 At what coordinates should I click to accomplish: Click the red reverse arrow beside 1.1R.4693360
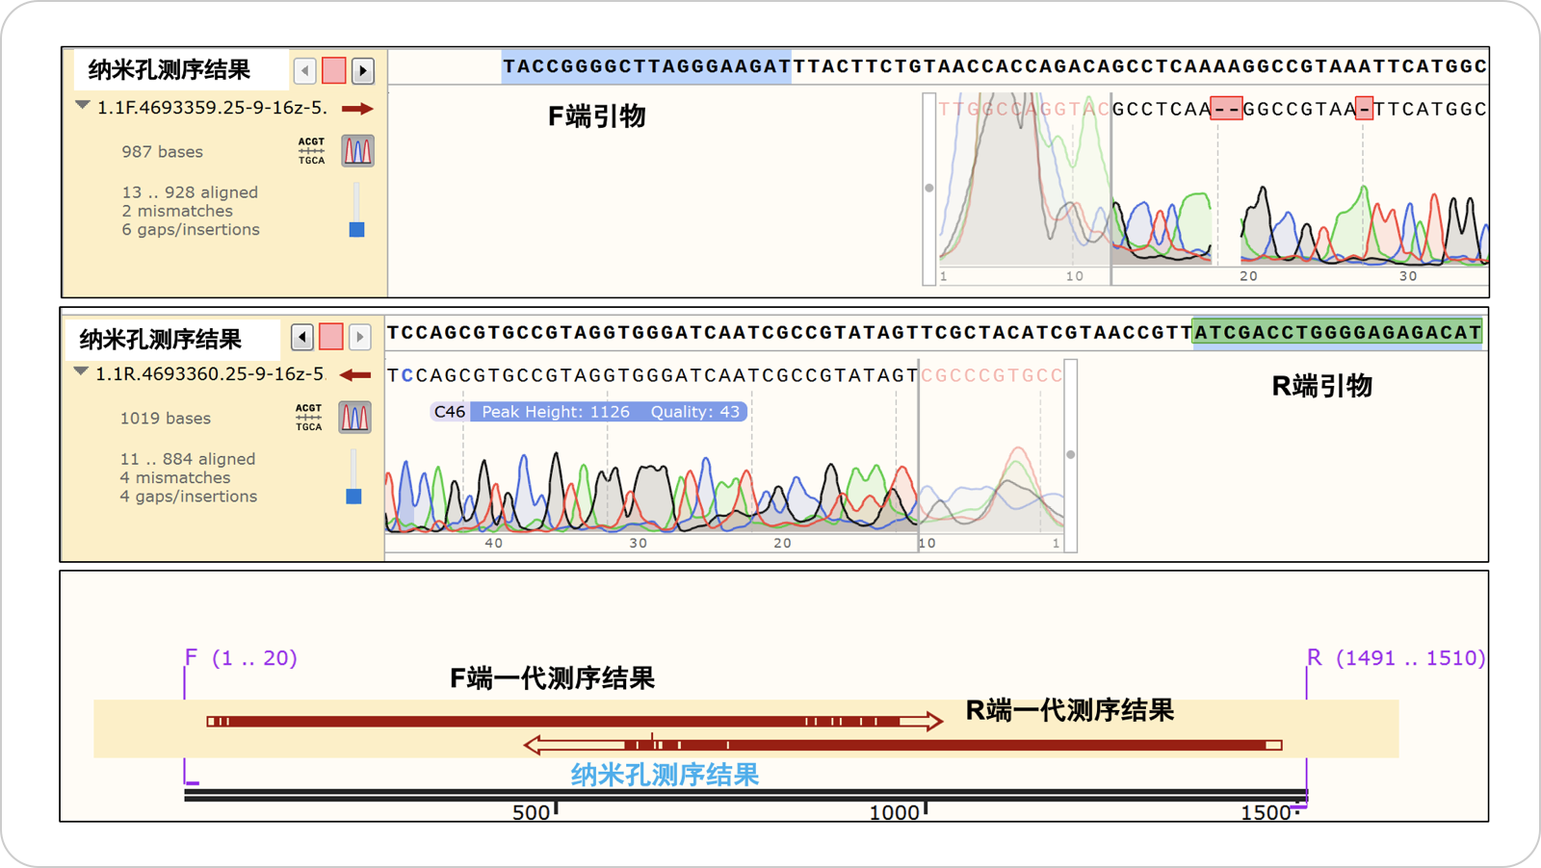click(355, 375)
